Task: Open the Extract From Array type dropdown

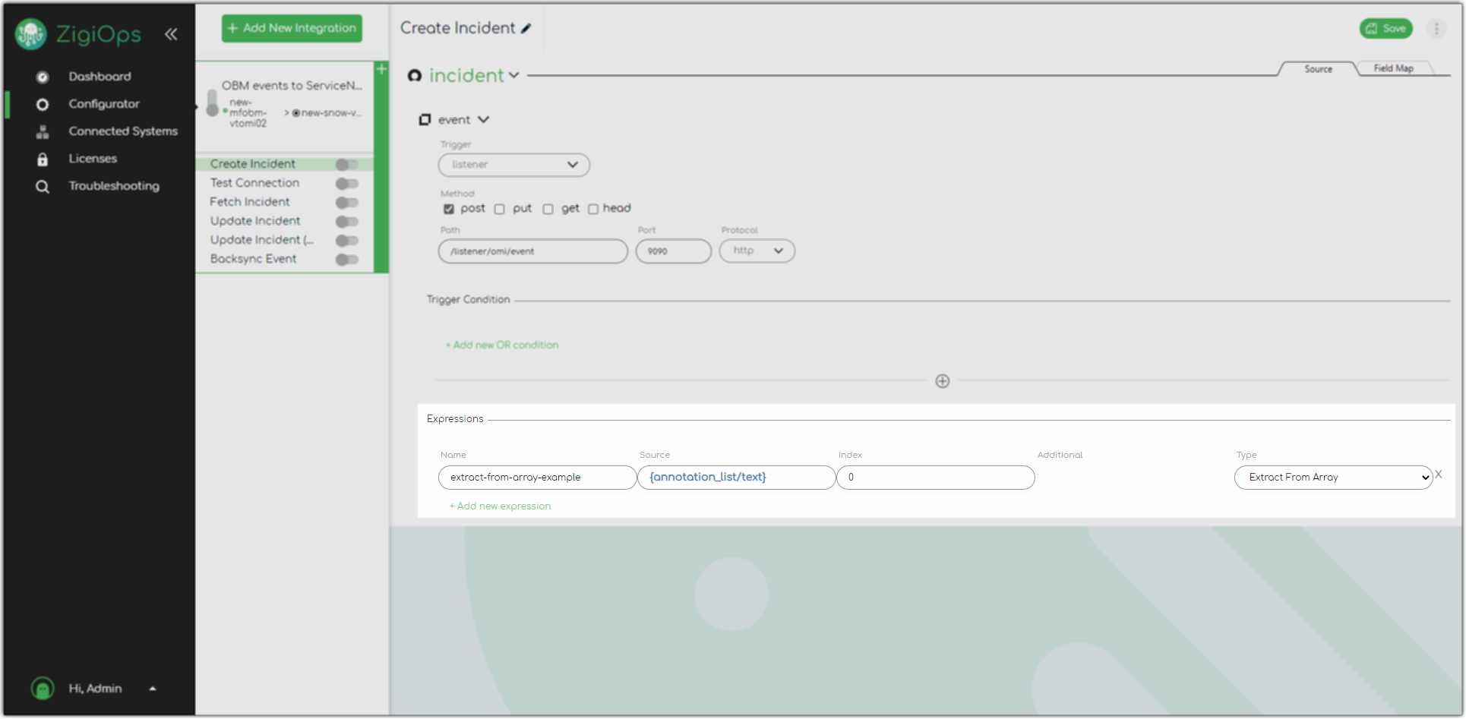Action: 1332,478
